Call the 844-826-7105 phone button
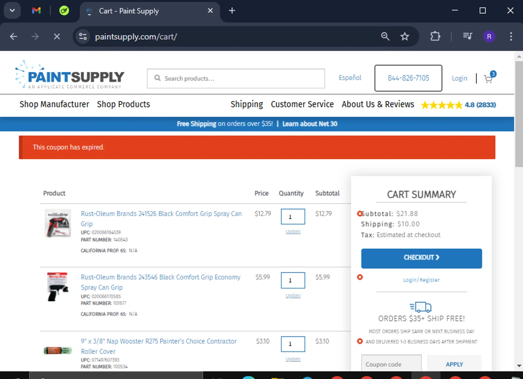 408,78
